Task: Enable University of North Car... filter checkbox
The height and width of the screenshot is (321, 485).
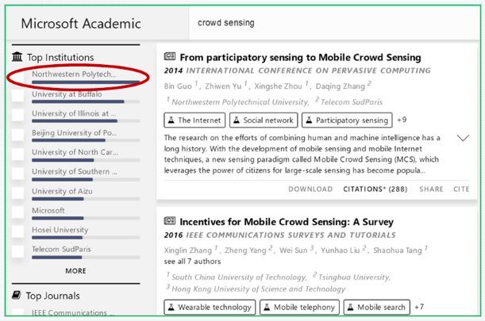Action: tap(17, 155)
